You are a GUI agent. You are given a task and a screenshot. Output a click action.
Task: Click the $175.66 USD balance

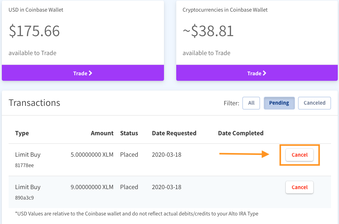(34, 31)
